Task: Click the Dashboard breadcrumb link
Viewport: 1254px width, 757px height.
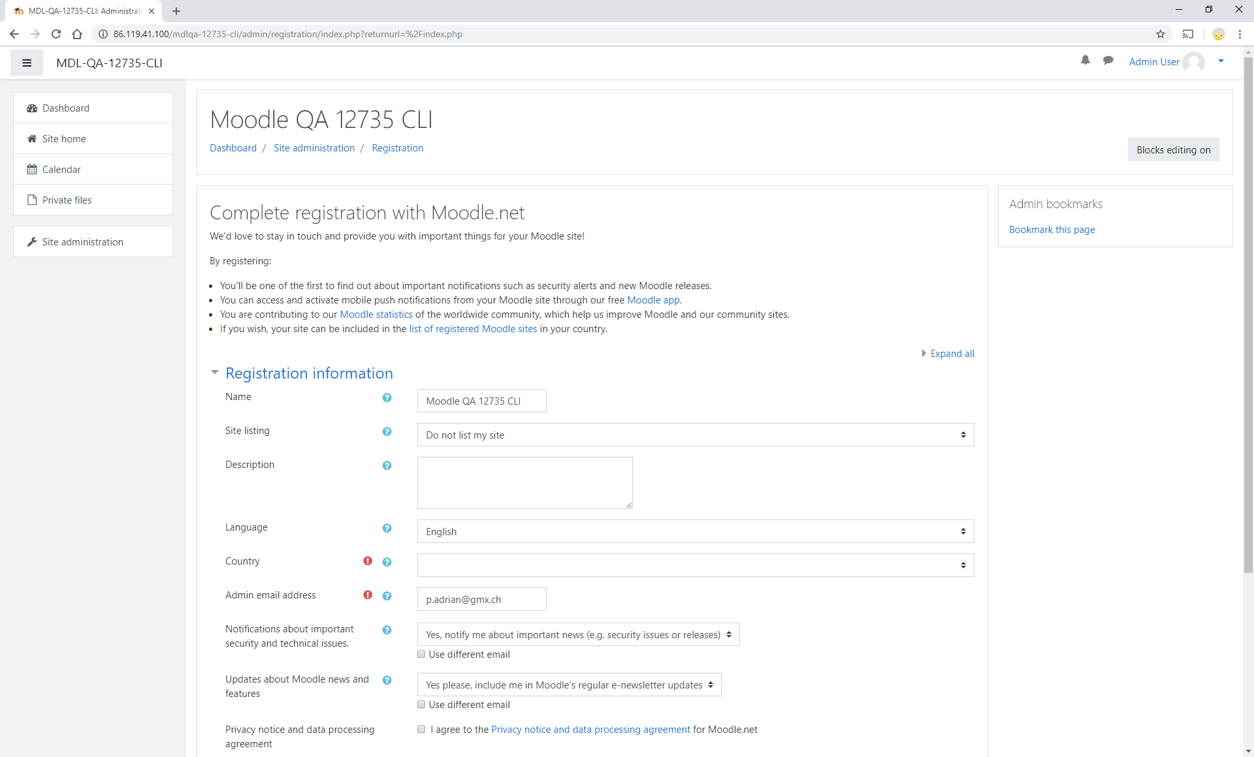Action: coord(233,148)
